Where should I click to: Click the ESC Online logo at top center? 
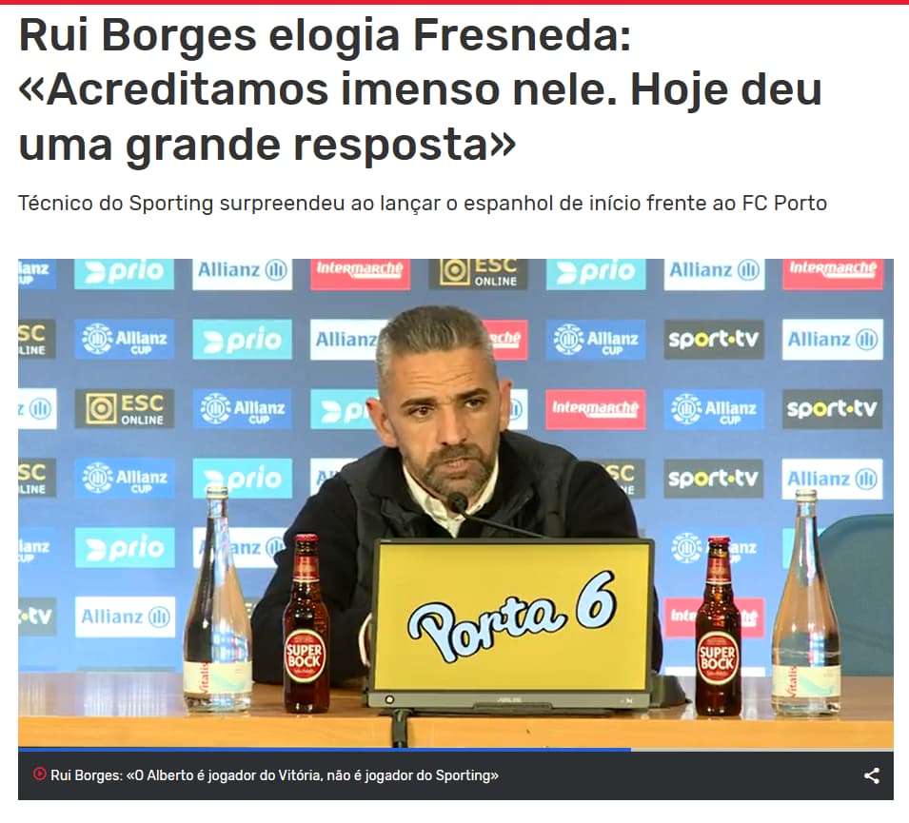[x=478, y=273]
